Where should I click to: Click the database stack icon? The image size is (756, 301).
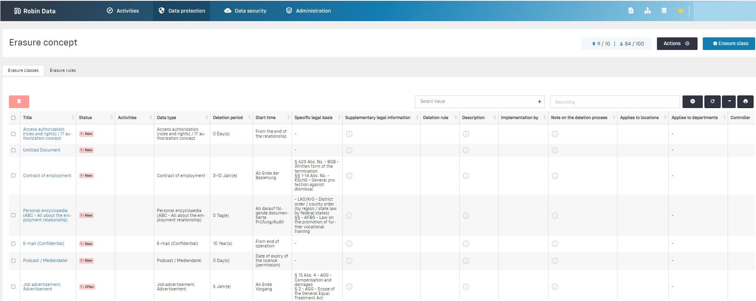pyautogui.click(x=664, y=11)
